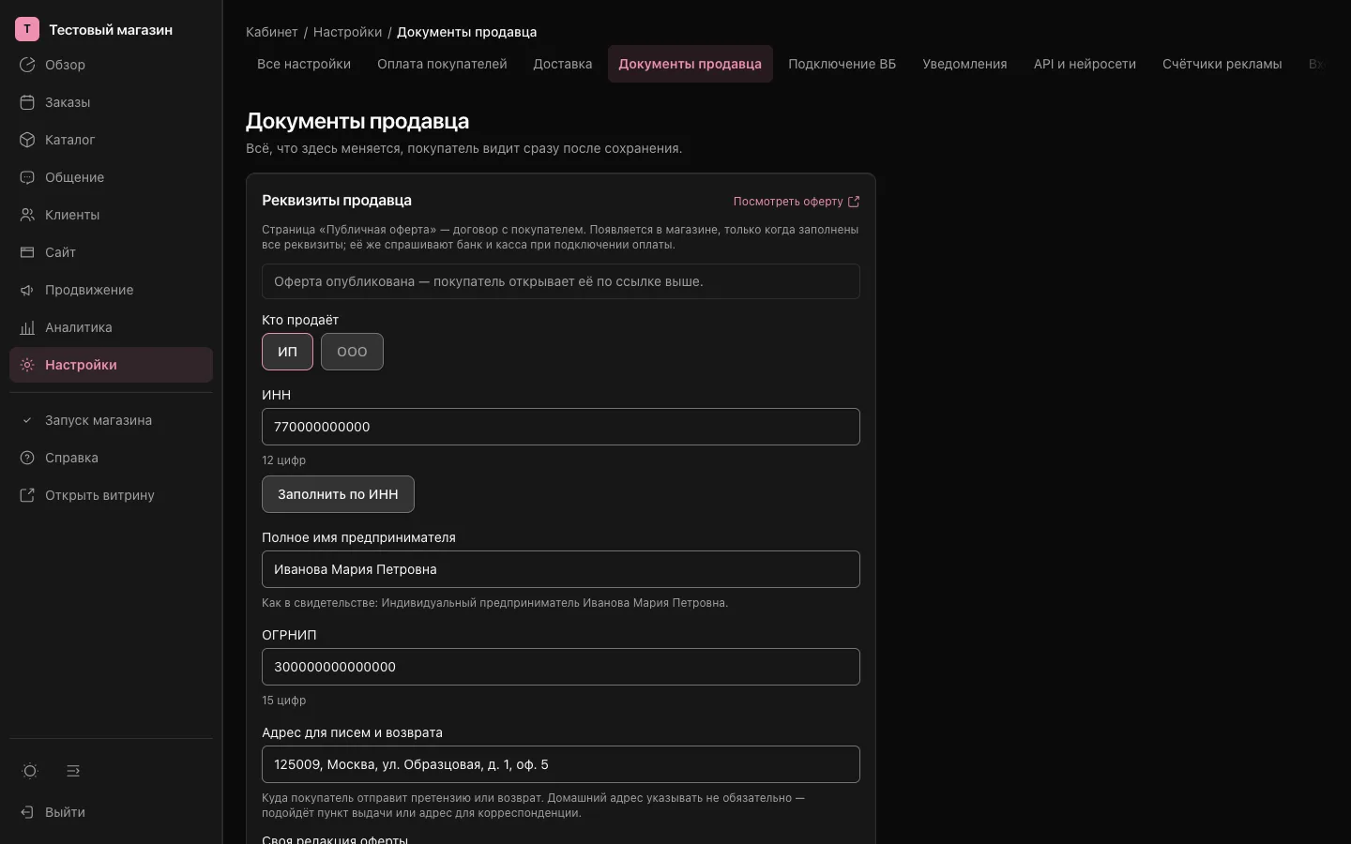Click the Запуск магазина sidebar label
The width and height of the screenshot is (1351, 844).
click(99, 420)
